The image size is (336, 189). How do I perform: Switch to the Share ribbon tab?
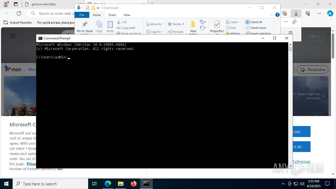pyautogui.click(x=112, y=15)
